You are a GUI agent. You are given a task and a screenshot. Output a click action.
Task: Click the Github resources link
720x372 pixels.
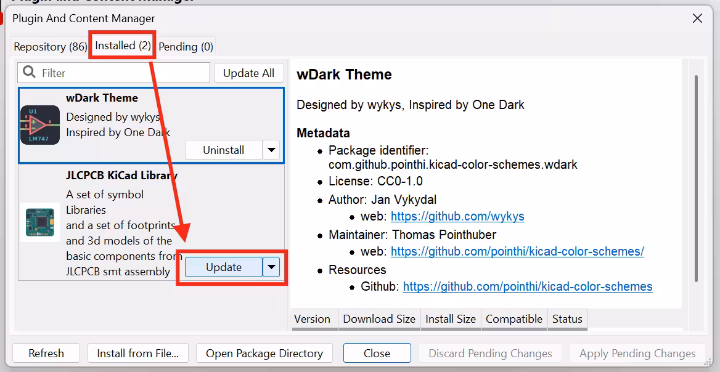[x=528, y=286]
